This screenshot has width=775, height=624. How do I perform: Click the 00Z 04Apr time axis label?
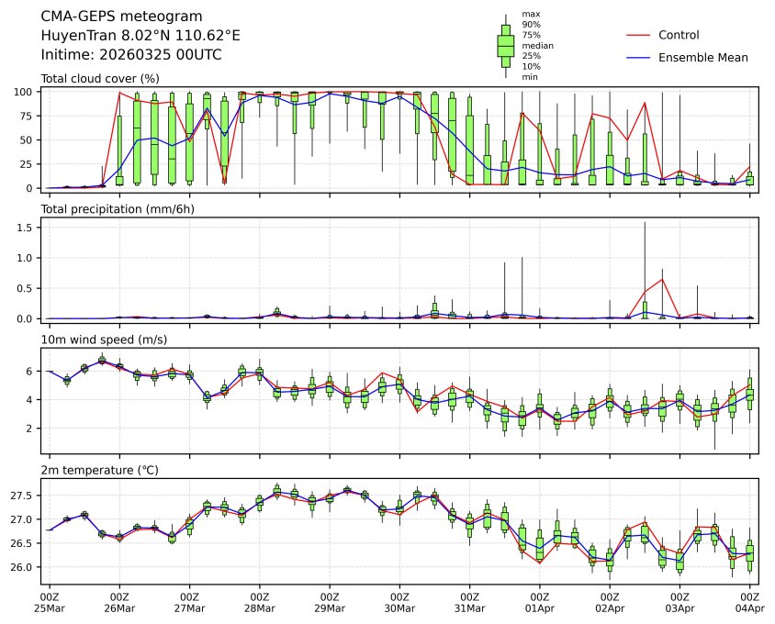pos(750,602)
